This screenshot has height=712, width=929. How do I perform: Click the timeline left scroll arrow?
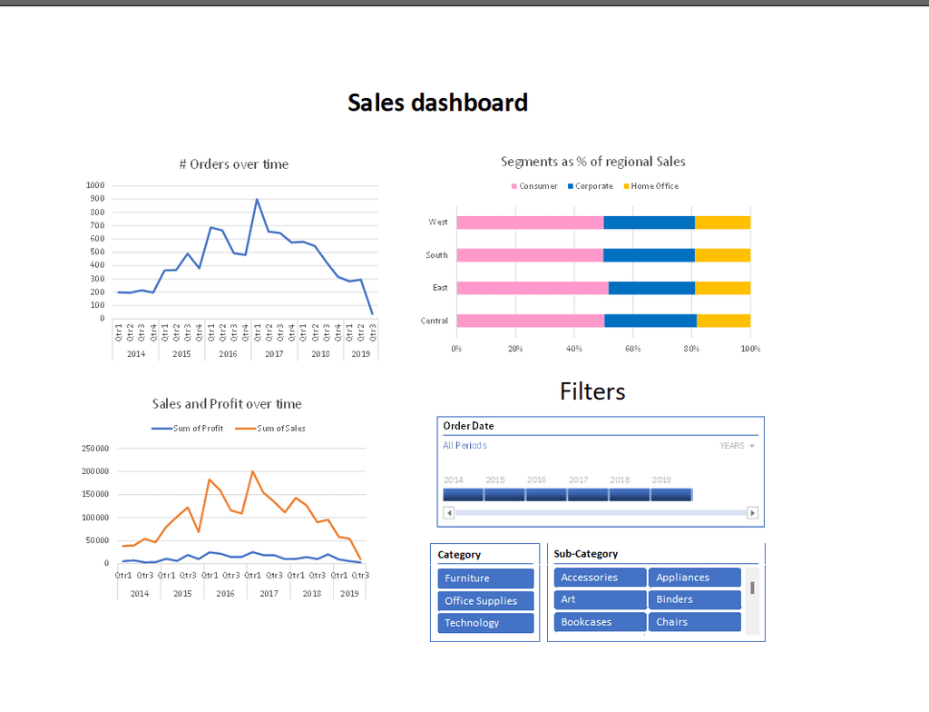tap(449, 512)
